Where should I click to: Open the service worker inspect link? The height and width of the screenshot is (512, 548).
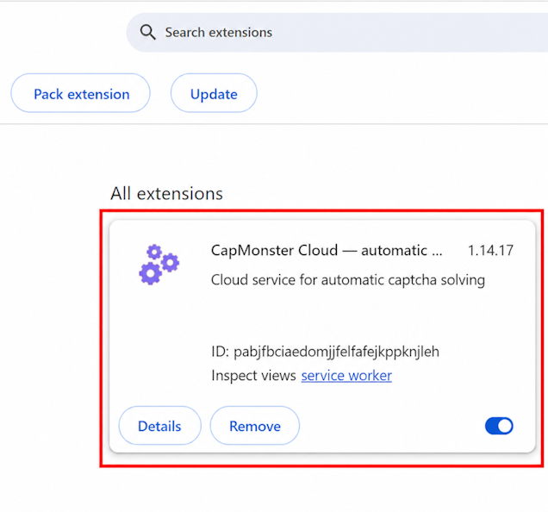346,376
